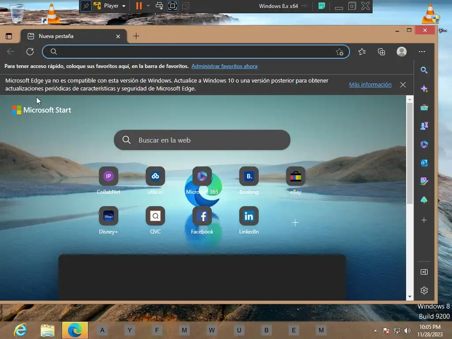
Task: Expand the power options arrow next to pause
Action: click(148, 5)
